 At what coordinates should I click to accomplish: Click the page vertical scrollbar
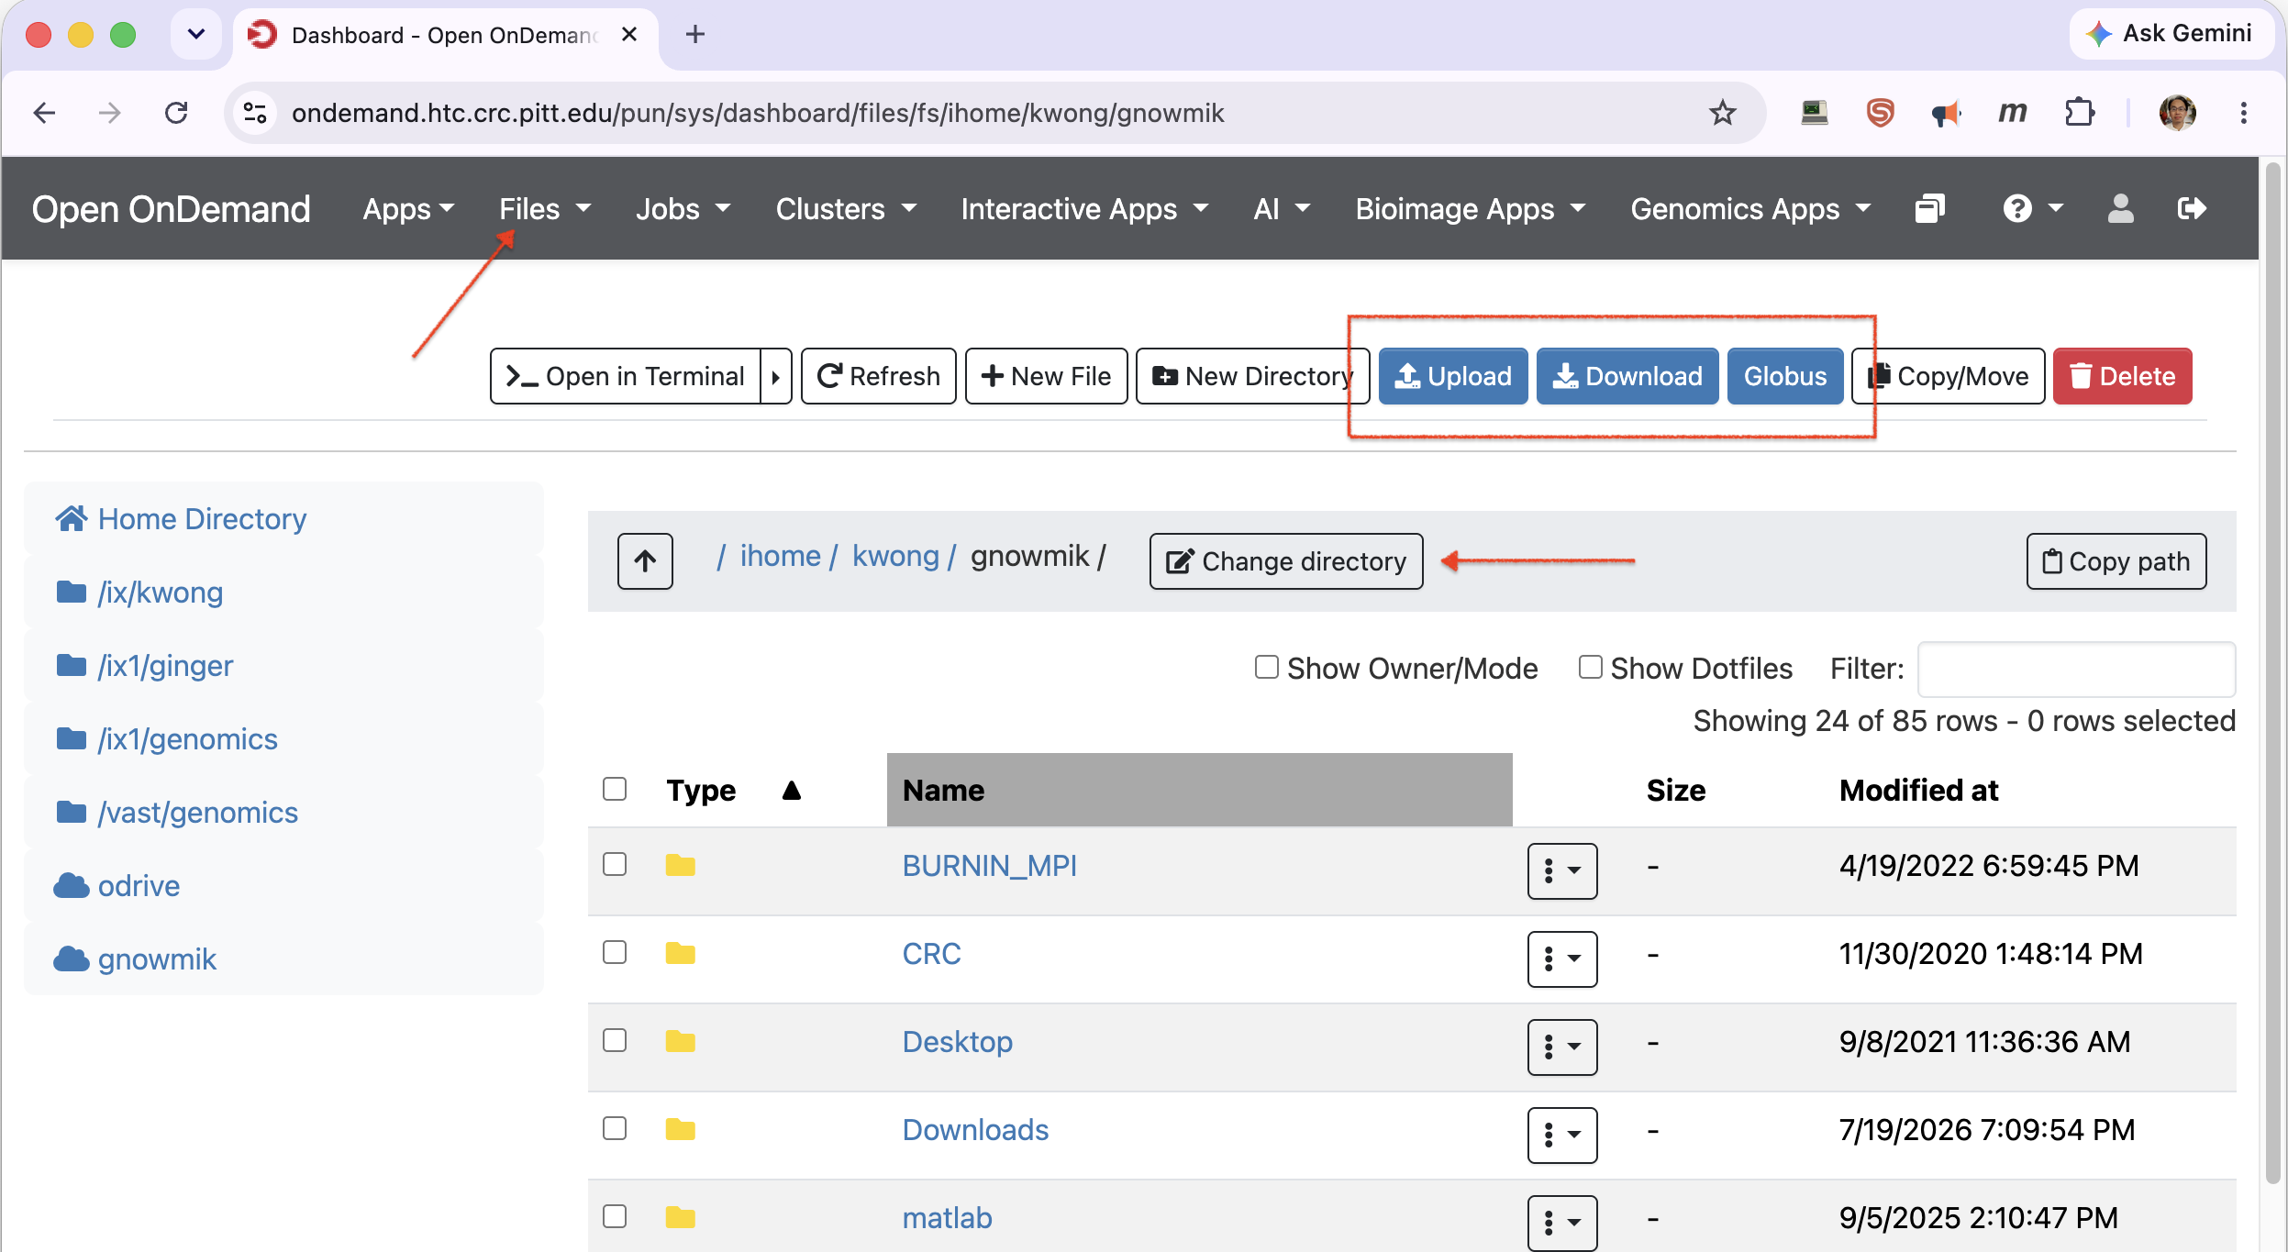click(x=2272, y=674)
